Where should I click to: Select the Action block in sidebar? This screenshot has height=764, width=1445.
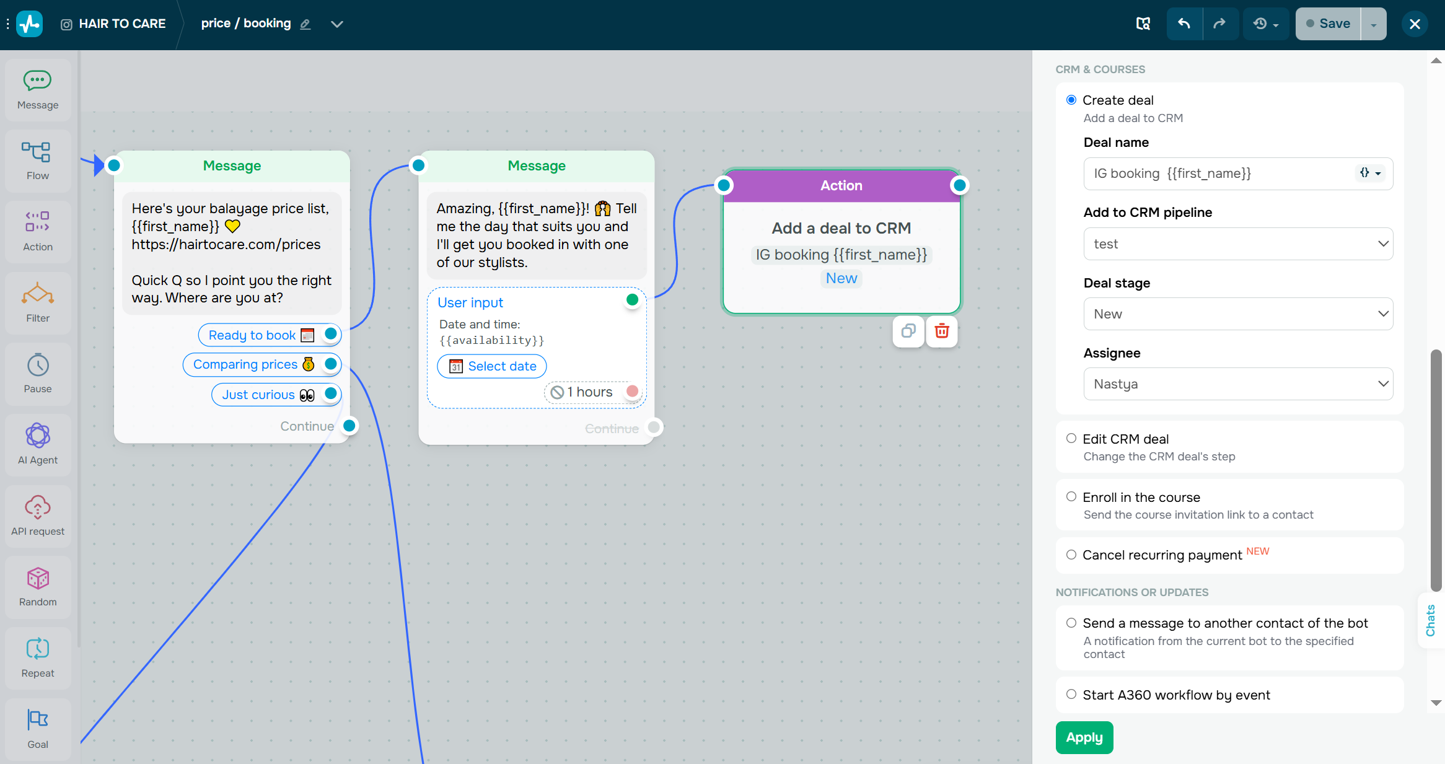38,232
